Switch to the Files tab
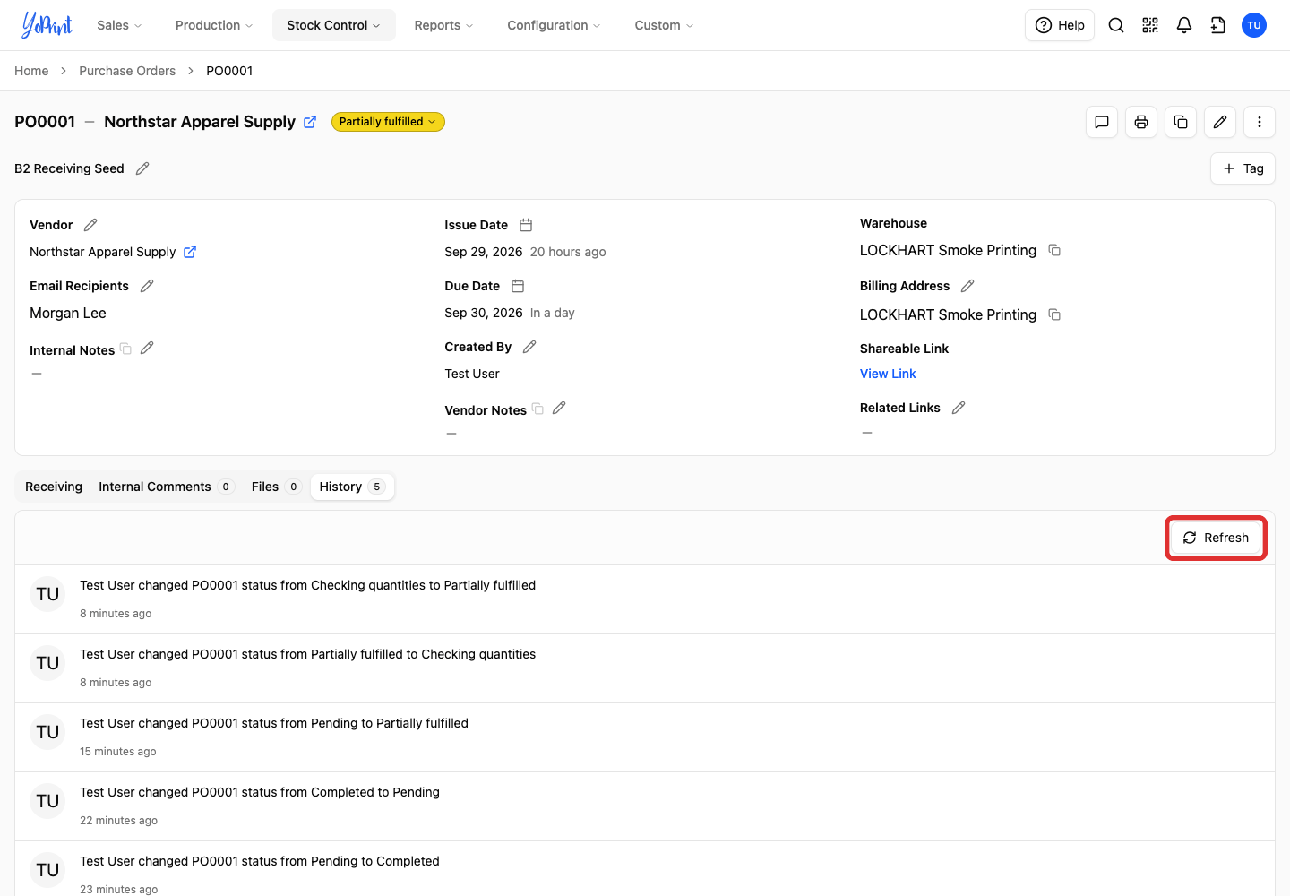Screen dimensions: 1290x896 (x=275, y=487)
